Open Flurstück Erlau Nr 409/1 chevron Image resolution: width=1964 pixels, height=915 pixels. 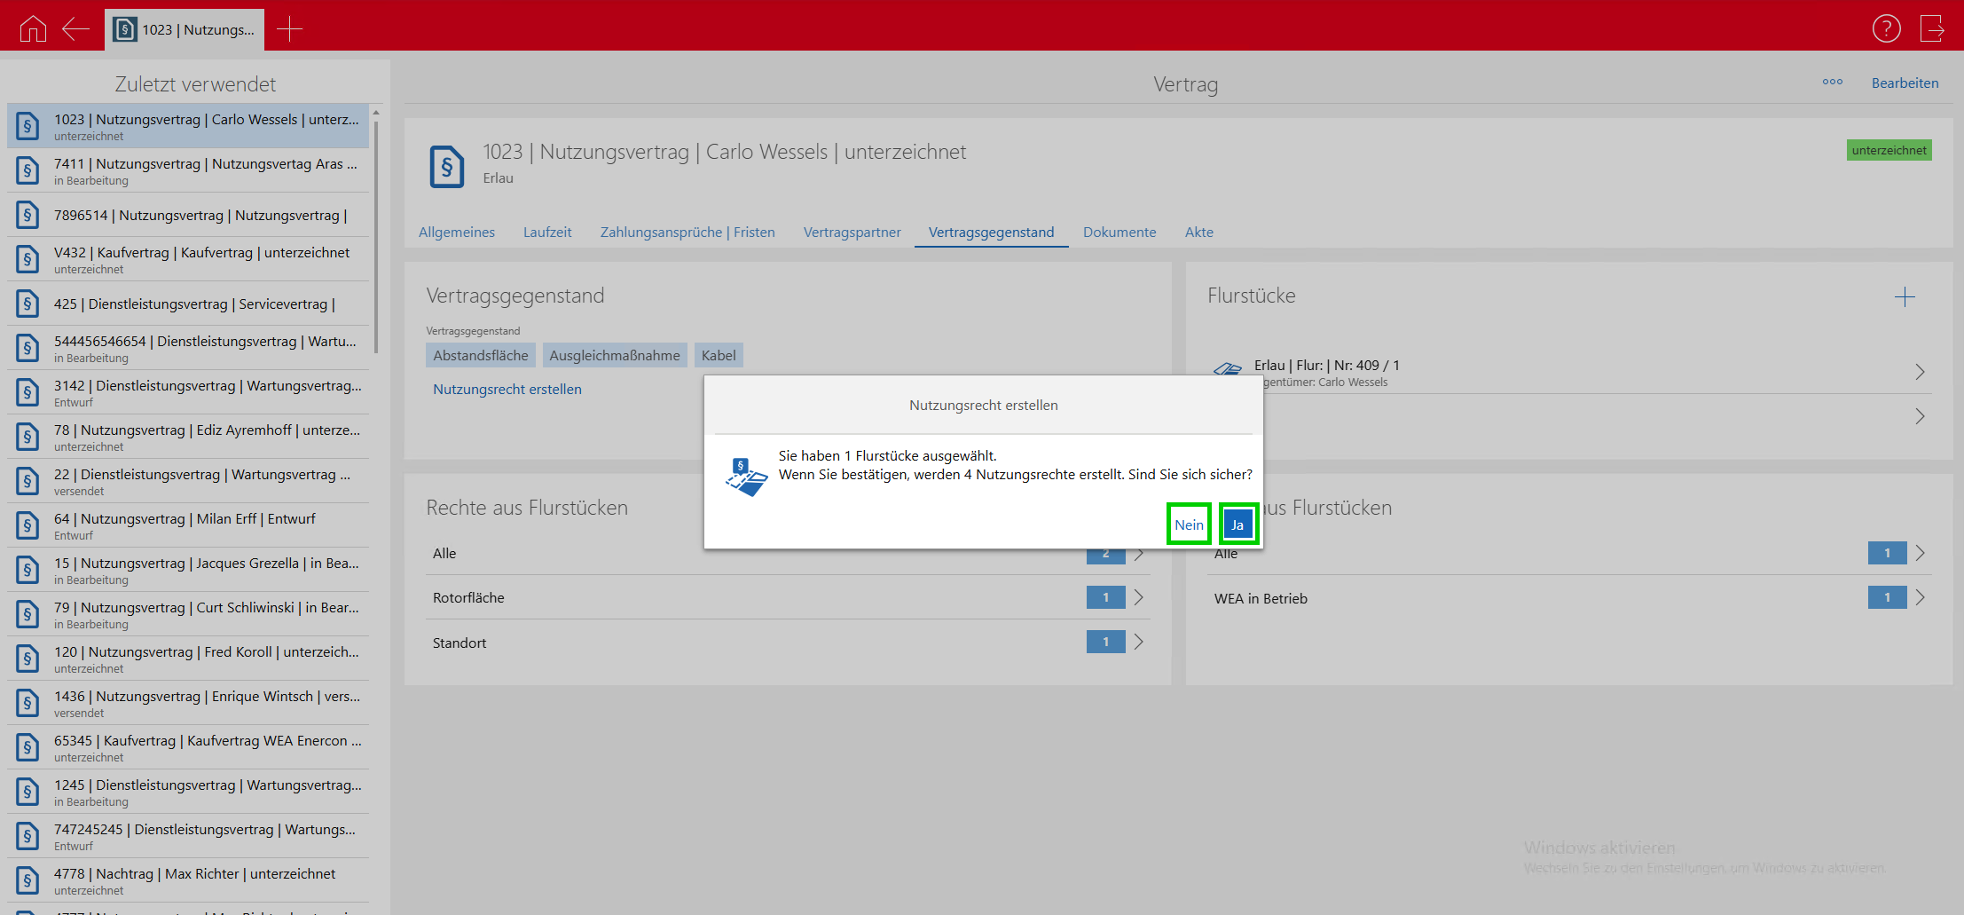point(1920,372)
